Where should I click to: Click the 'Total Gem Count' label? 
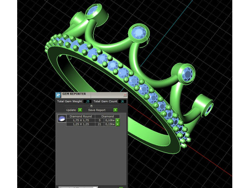[x=105, y=101]
